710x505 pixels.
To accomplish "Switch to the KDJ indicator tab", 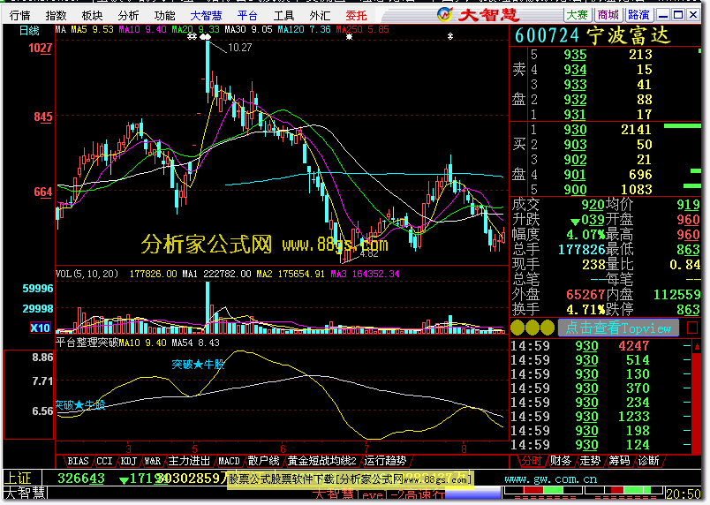I will coord(129,461).
